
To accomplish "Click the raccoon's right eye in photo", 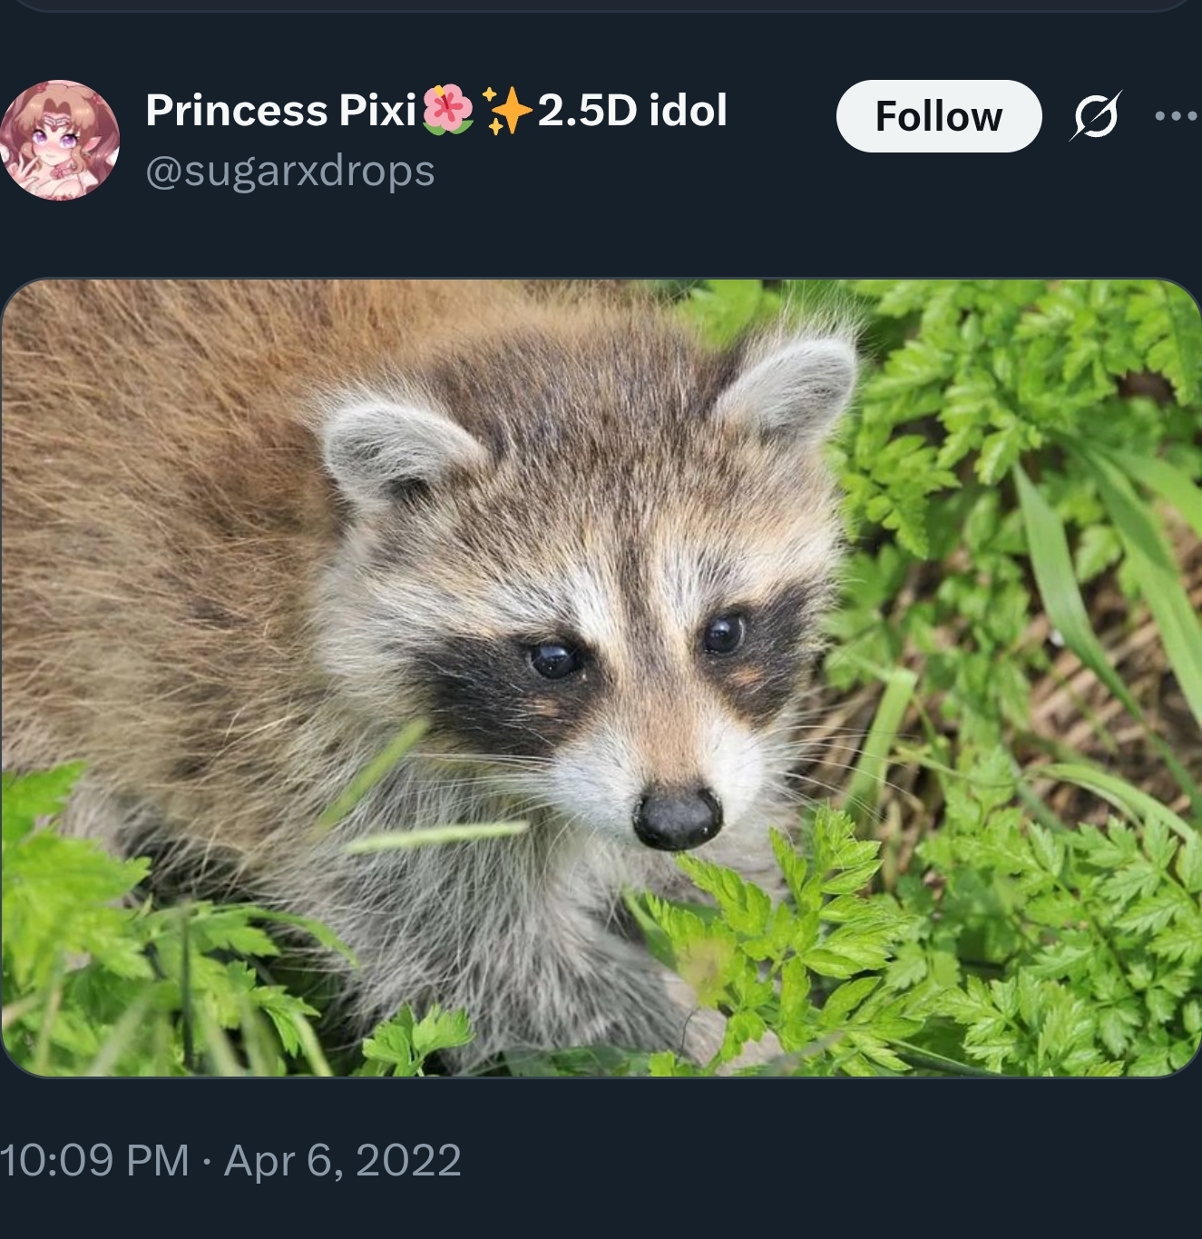I will (x=724, y=634).
